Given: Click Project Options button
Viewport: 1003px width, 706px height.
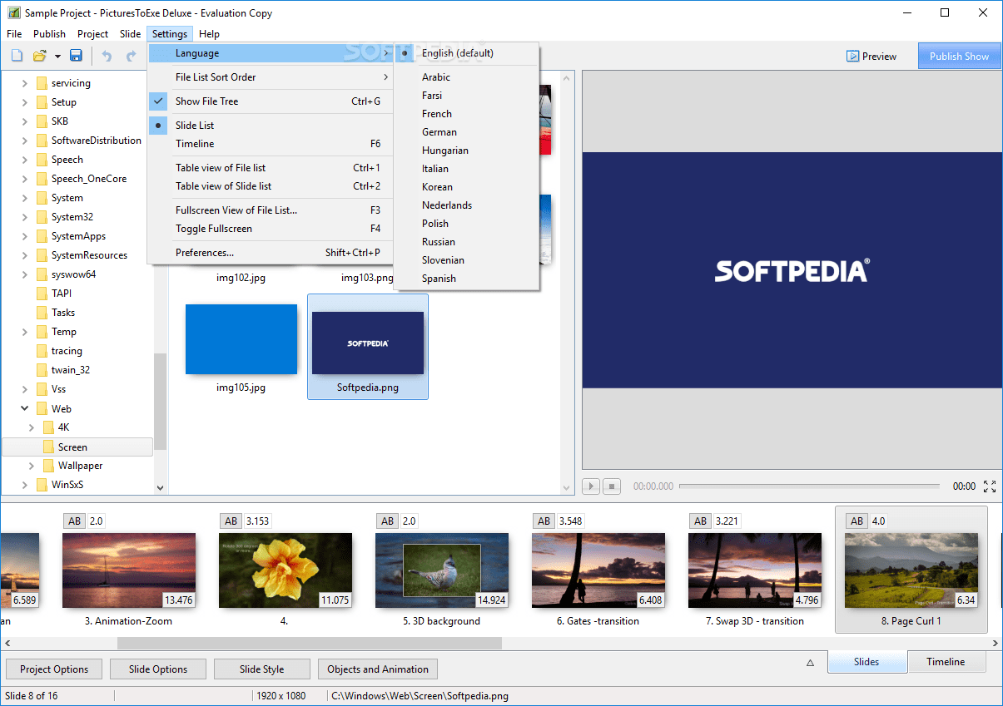Looking at the screenshot, I should coord(54,669).
